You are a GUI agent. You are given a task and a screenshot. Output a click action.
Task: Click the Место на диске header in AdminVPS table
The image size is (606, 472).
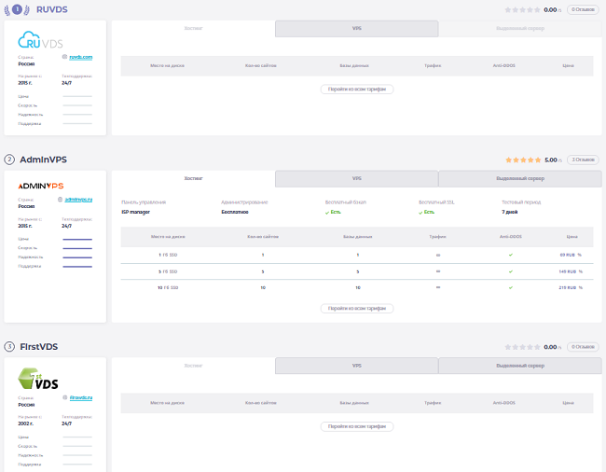(x=168, y=237)
